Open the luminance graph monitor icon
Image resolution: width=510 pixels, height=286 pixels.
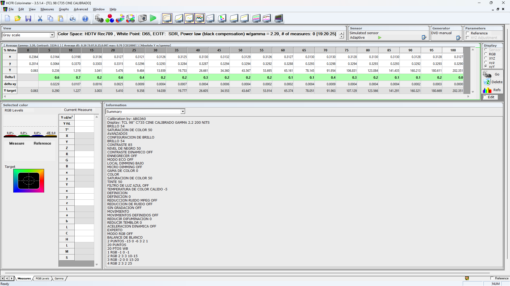pos(179,19)
